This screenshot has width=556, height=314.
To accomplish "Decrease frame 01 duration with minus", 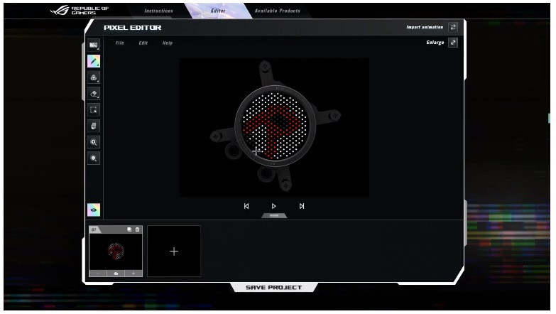I will point(98,274).
